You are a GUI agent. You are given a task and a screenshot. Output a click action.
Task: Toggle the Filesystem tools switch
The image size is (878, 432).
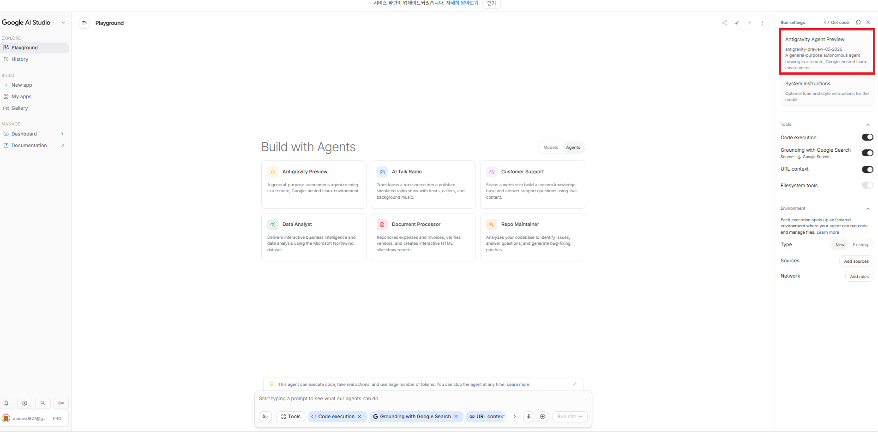click(x=867, y=185)
